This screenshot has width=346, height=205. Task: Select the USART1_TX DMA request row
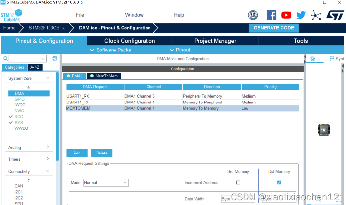[x=183, y=102]
